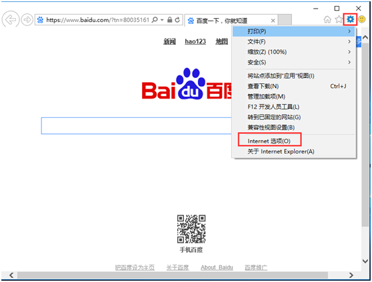Choose 查看下载(N) menu entry
372x282 pixels.
click(x=293, y=86)
